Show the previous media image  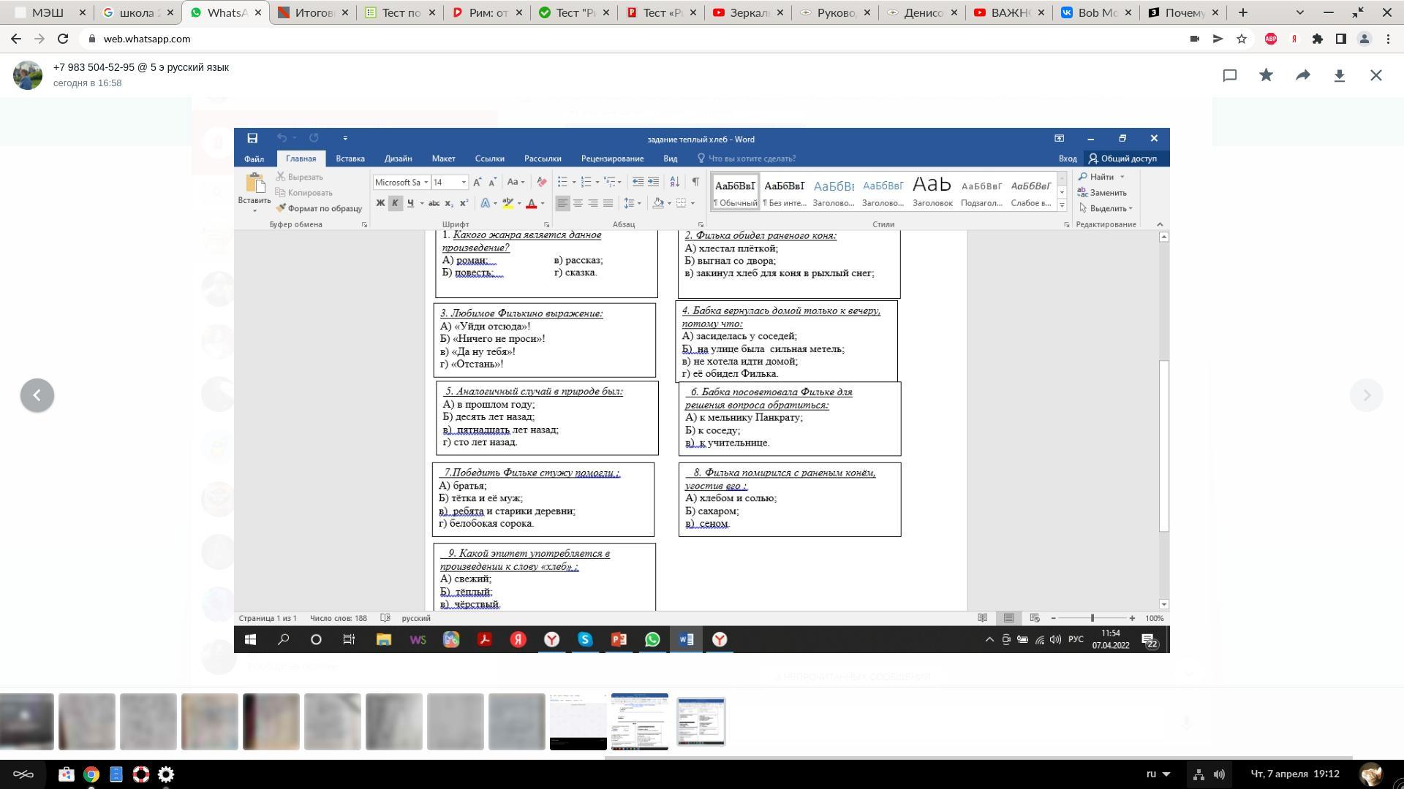(37, 395)
